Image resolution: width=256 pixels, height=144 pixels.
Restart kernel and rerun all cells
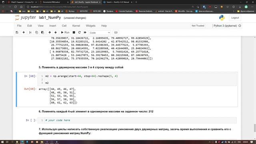pos(85,32)
